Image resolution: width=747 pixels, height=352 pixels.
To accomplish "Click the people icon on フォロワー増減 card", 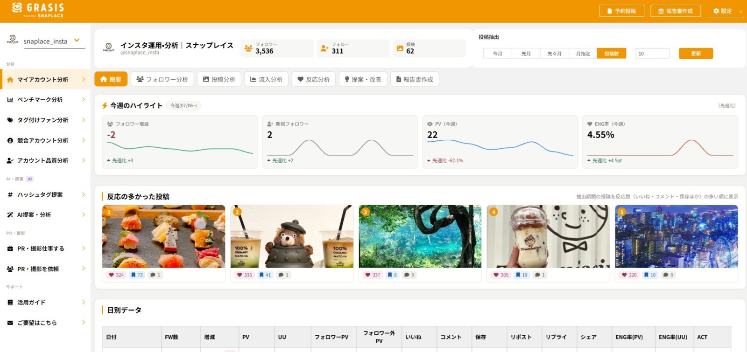I will (x=110, y=124).
